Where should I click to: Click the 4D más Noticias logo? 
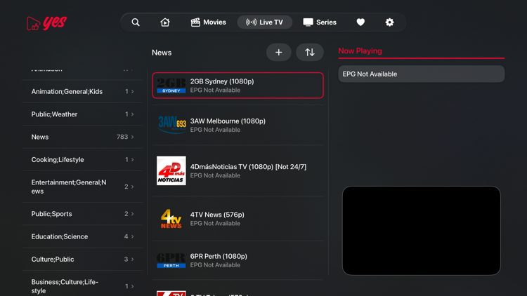(x=171, y=170)
